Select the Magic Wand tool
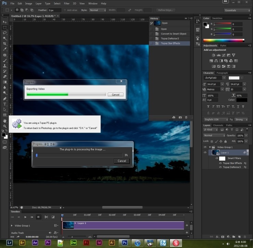This screenshot has height=248, width=253. pyautogui.click(x=5, y=38)
